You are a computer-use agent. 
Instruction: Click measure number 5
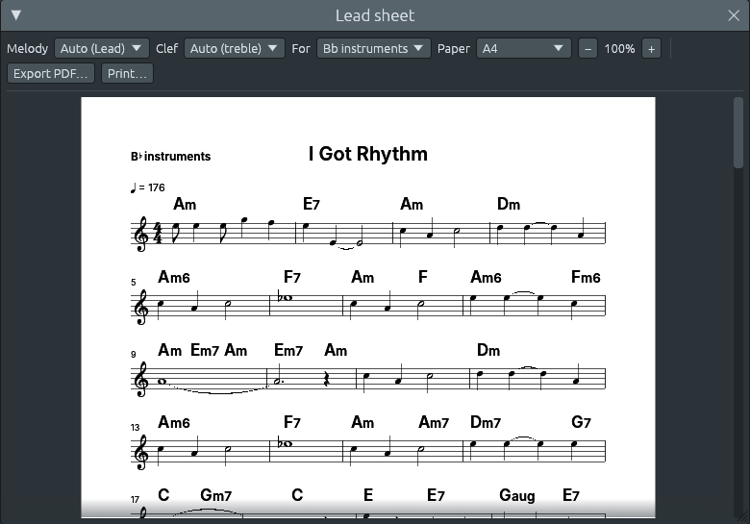click(x=134, y=283)
